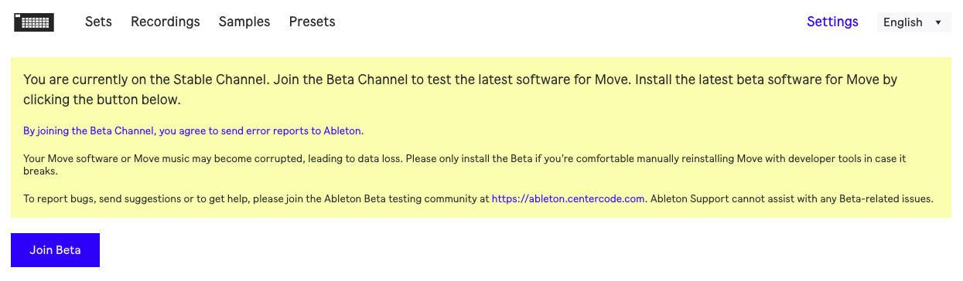The height and width of the screenshot is (281, 963).
Task: Expand the English language dropdown
Action: [913, 22]
